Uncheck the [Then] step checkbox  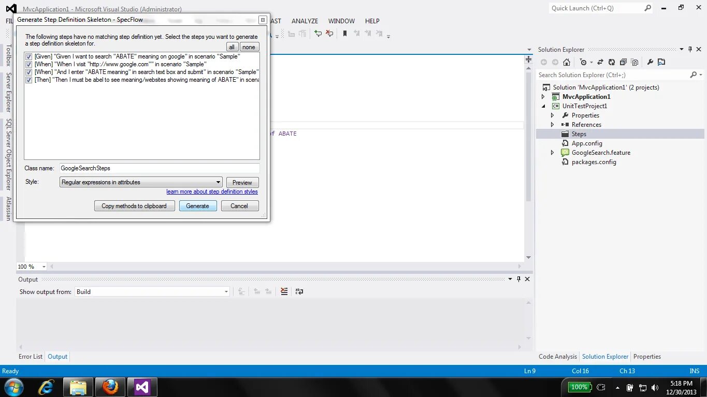pyautogui.click(x=29, y=80)
